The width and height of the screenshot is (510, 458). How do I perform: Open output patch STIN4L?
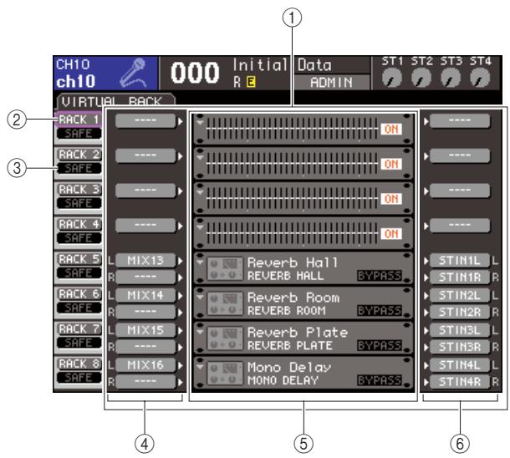coord(460,364)
